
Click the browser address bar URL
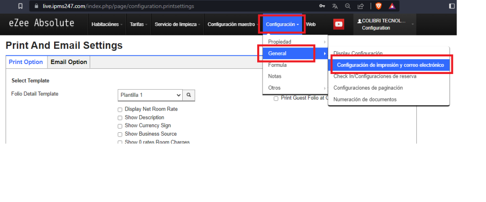coord(118,6)
